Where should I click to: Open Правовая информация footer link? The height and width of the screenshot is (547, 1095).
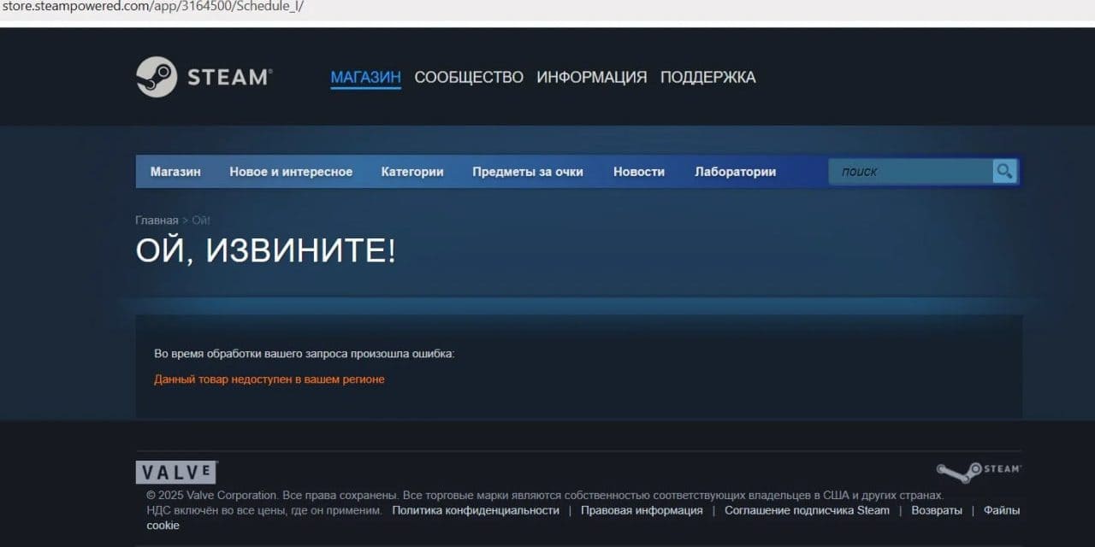click(642, 510)
